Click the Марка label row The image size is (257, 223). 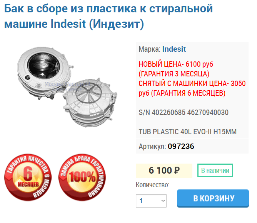[x=192, y=49]
